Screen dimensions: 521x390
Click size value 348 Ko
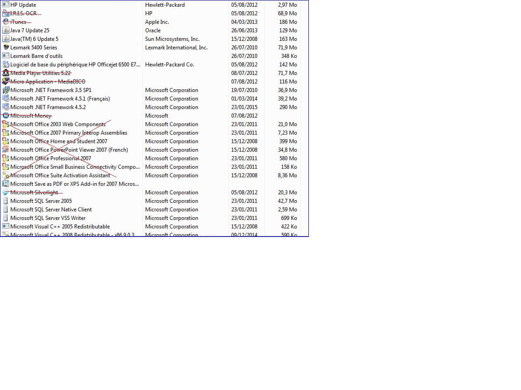click(x=289, y=56)
